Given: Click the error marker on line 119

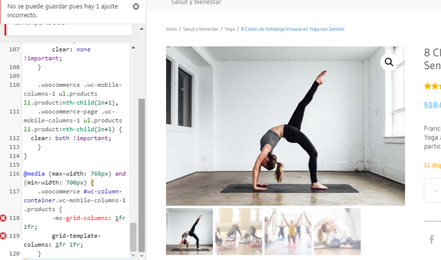Looking at the screenshot, I should pyautogui.click(x=3, y=236).
